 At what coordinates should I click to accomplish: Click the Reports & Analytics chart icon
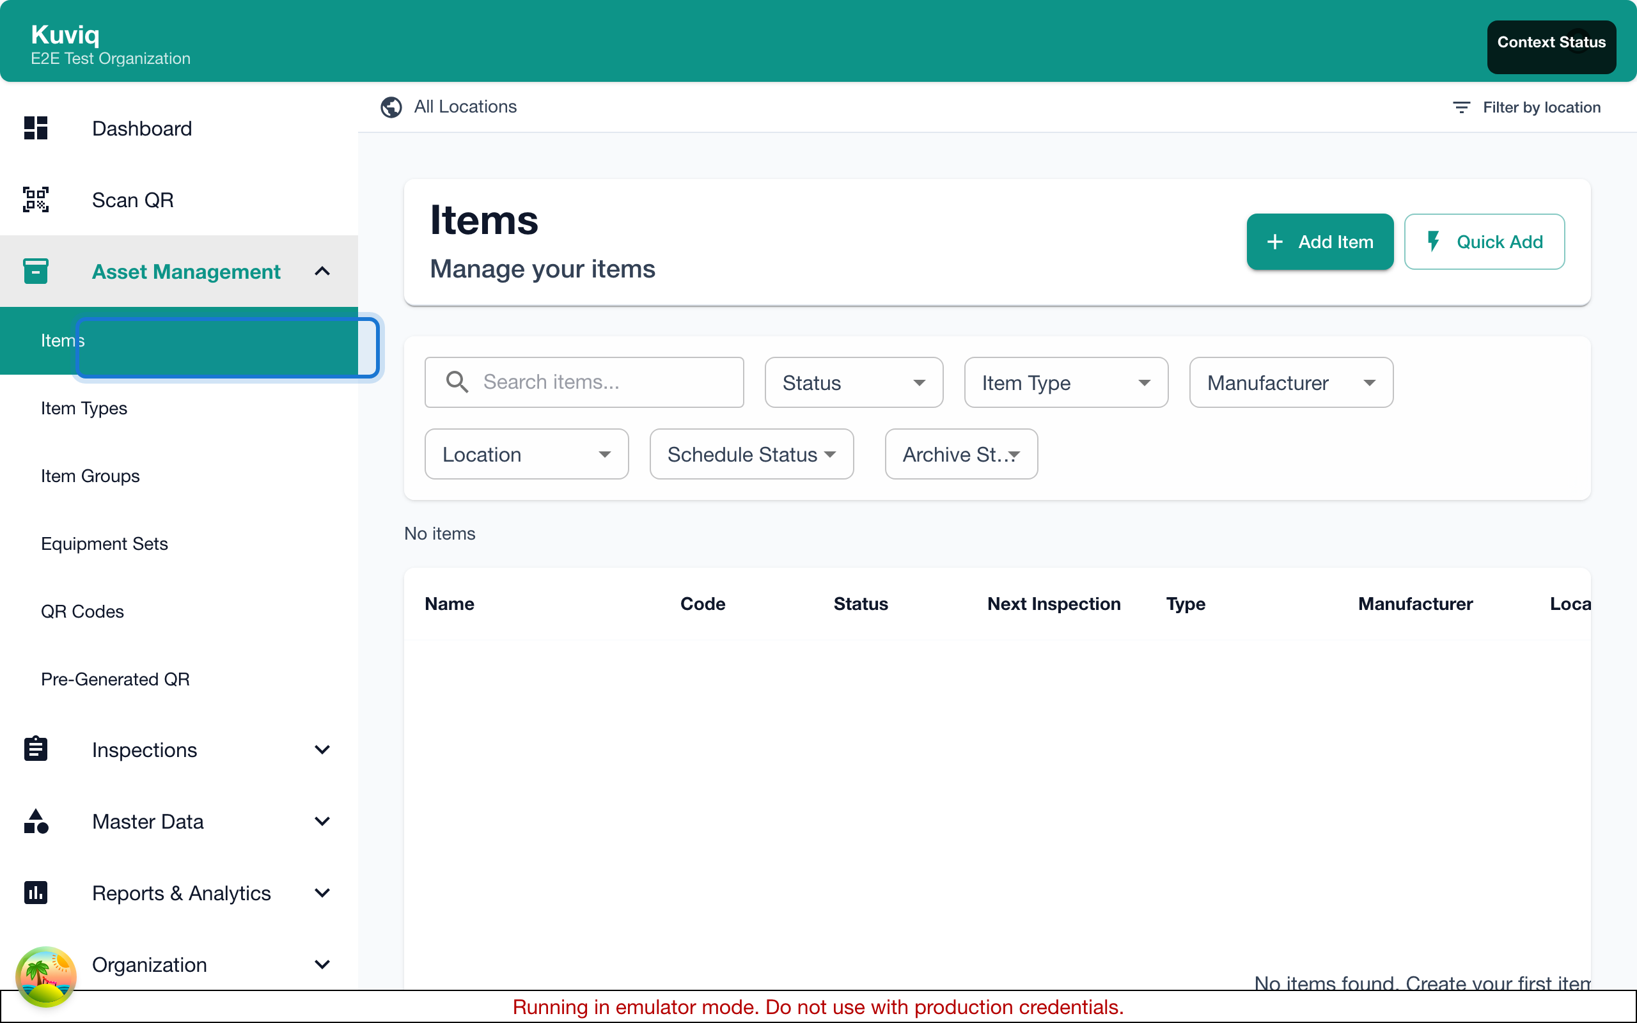(x=35, y=893)
